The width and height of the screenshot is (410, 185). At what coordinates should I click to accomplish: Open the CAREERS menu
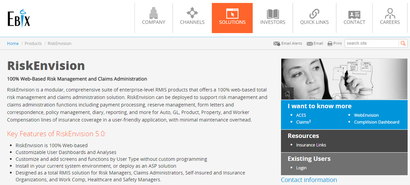(x=390, y=22)
